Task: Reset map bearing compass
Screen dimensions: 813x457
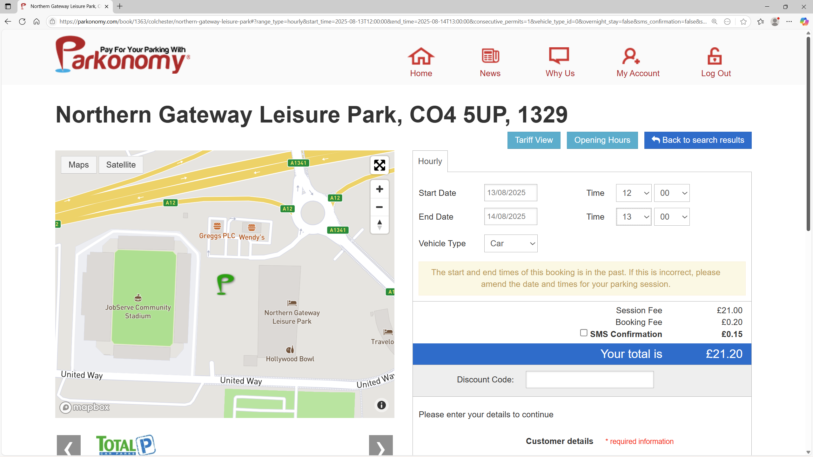Action: click(380, 225)
